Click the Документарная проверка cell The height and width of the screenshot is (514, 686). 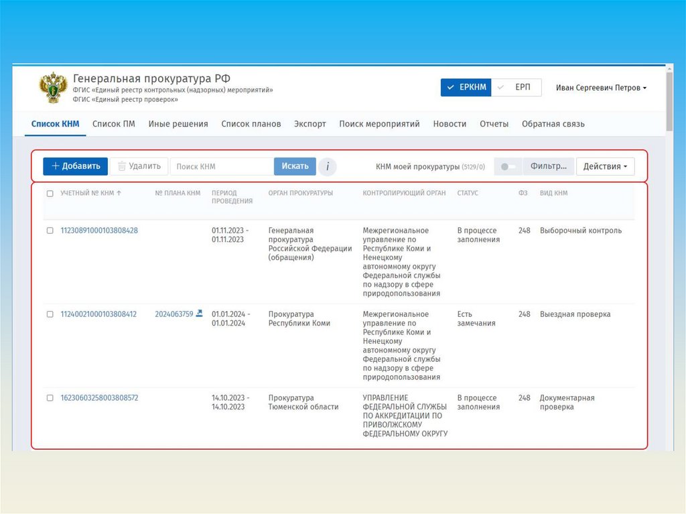[567, 402]
